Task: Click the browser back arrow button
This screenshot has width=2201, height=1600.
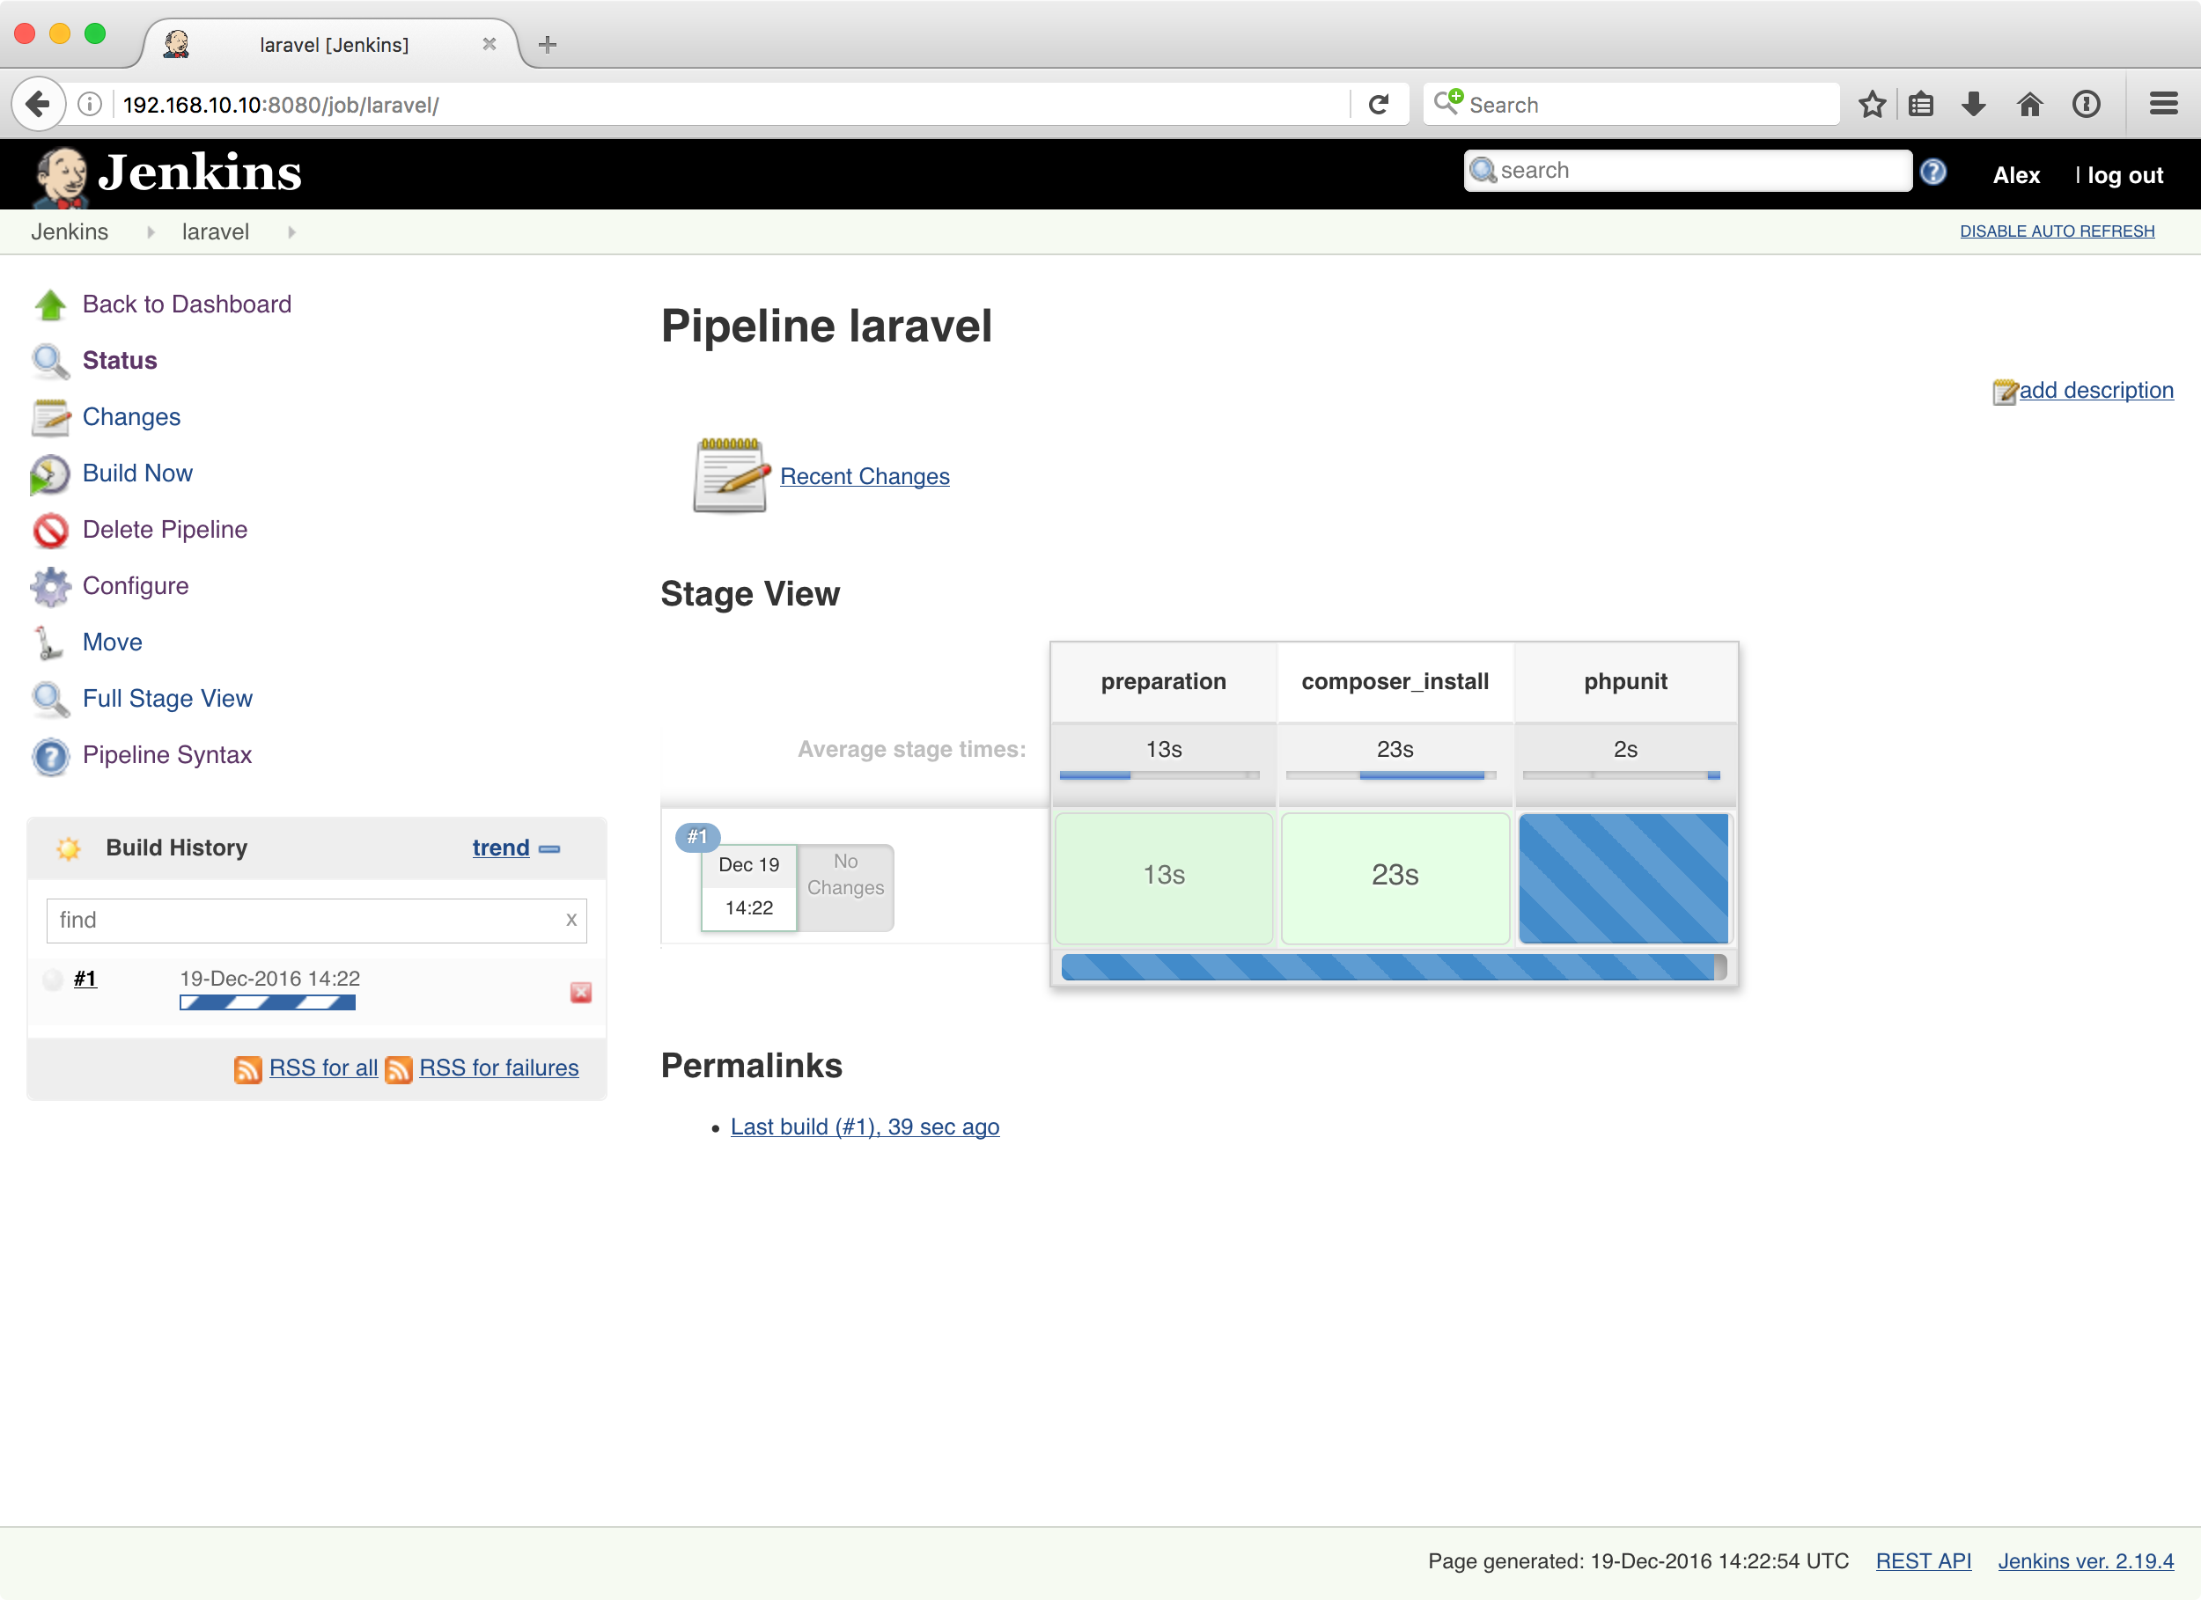Action: [x=38, y=104]
